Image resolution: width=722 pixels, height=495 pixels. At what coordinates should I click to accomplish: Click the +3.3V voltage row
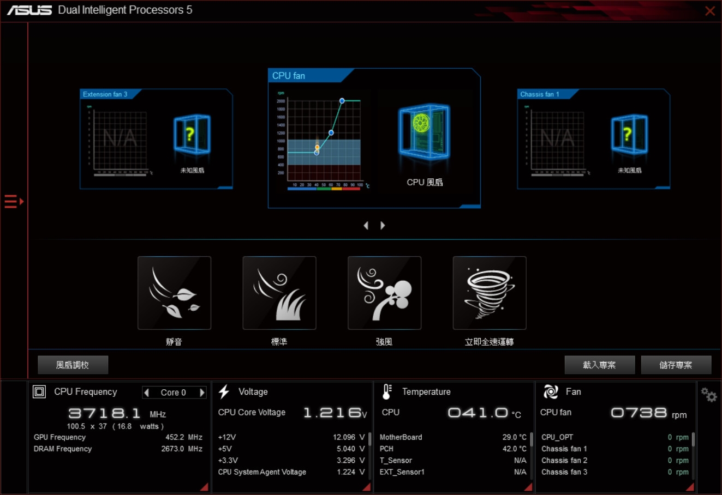[291, 461]
